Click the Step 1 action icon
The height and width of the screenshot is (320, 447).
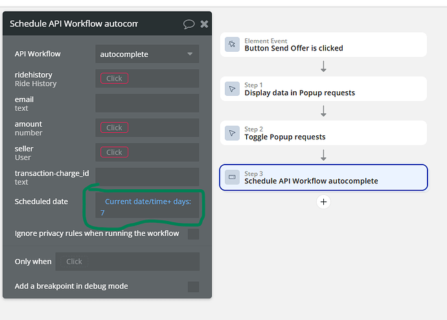(232, 89)
